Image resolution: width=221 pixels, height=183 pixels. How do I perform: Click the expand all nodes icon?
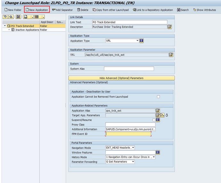5,17
